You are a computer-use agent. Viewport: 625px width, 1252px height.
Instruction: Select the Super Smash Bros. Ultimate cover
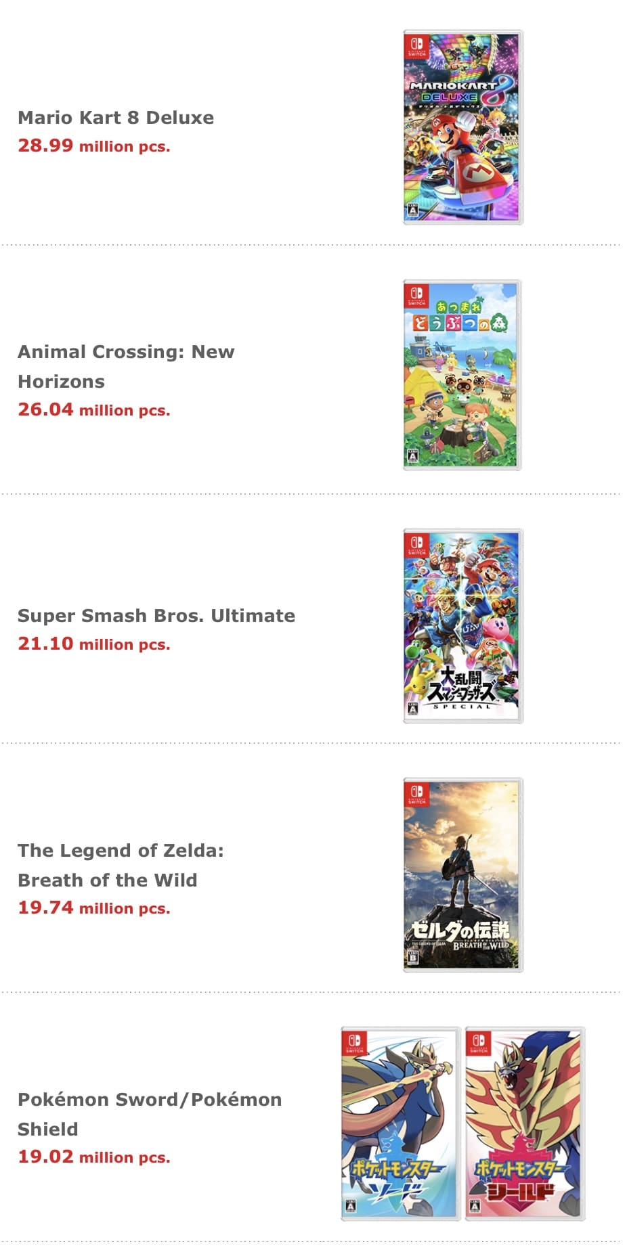click(x=462, y=625)
